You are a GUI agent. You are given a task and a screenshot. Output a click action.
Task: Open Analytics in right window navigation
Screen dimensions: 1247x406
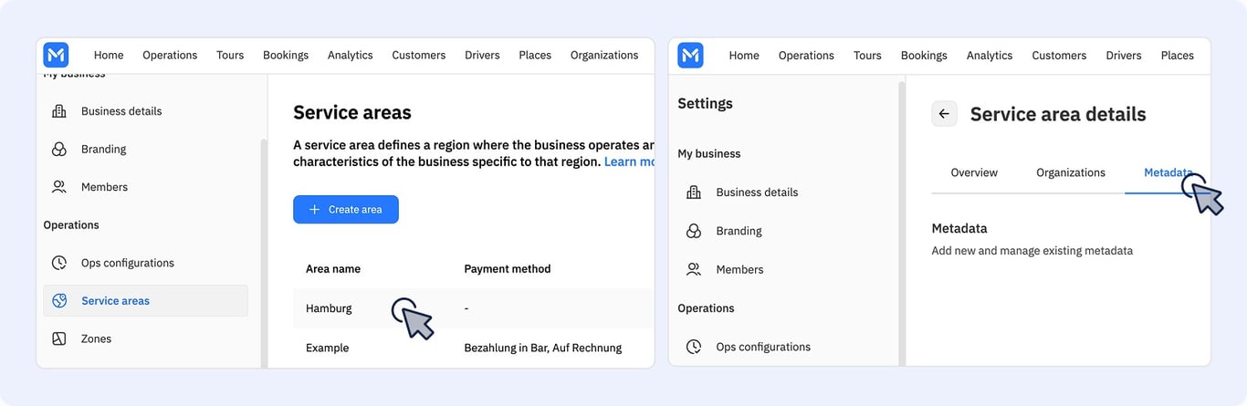990,55
